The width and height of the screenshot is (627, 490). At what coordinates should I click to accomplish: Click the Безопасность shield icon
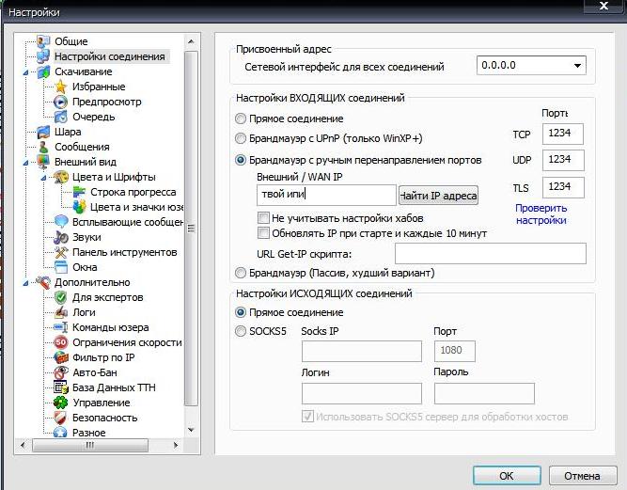[x=61, y=418]
